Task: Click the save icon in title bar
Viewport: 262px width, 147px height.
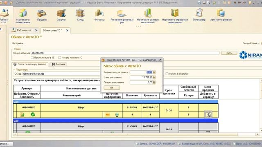Action: pos(199,3)
